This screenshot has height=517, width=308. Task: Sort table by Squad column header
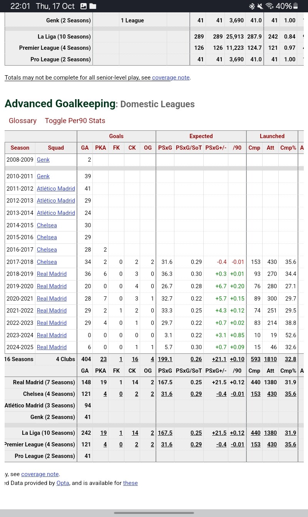[x=56, y=148]
